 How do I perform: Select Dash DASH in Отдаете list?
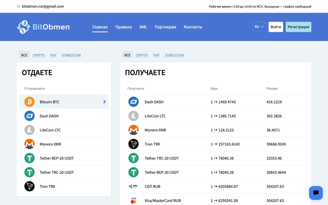[x=64, y=116]
